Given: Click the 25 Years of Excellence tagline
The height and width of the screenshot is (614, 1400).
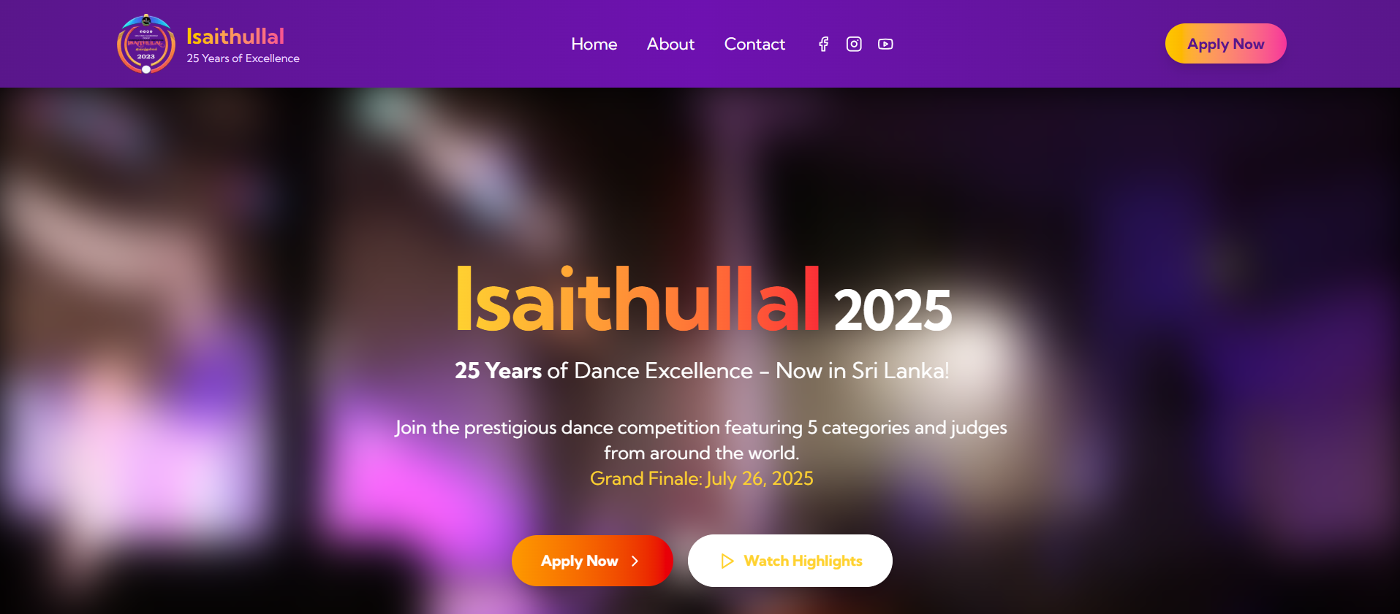Looking at the screenshot, I should pos(243,58).
